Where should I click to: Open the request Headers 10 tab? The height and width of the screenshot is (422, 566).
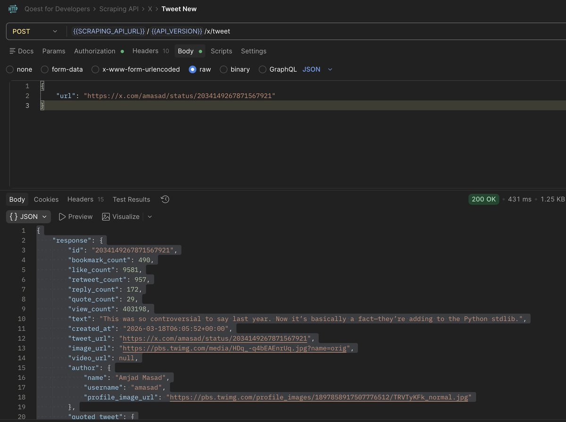(150, 51)
